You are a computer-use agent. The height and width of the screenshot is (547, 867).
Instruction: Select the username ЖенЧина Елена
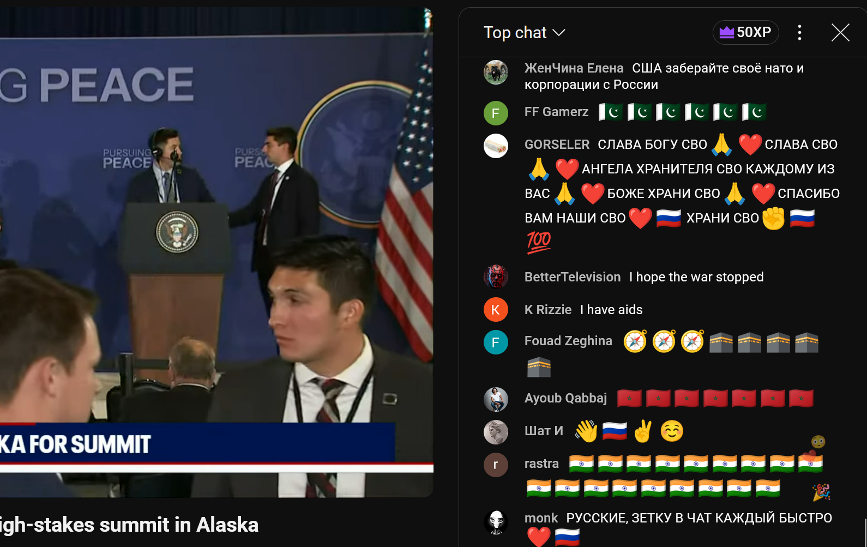[574, 68]
